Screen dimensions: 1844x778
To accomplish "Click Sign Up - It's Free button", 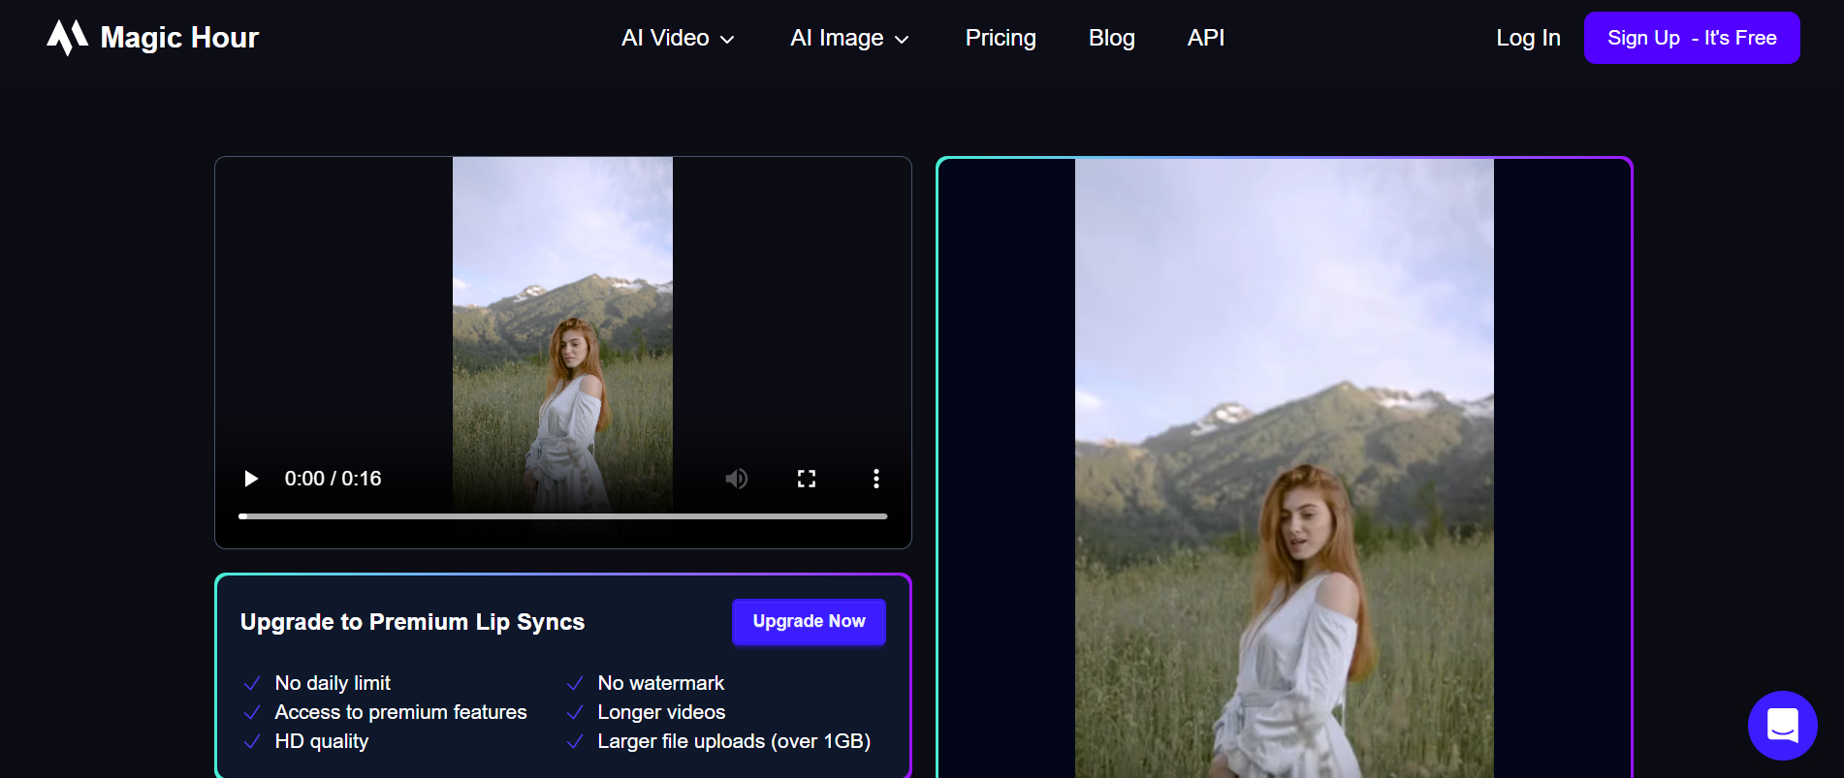I will [1692, 38].
